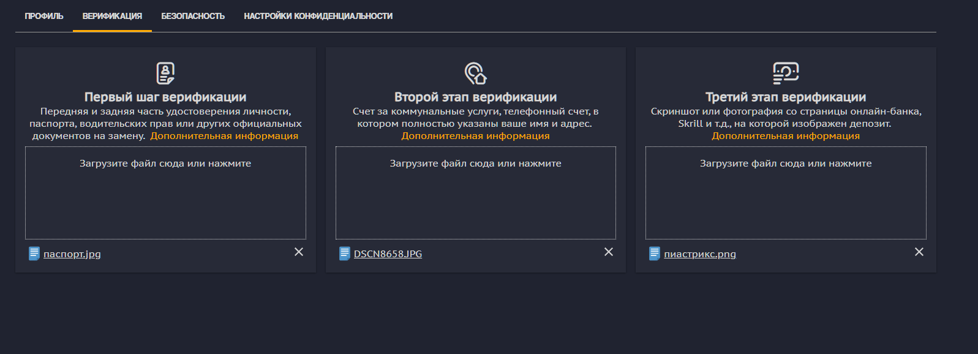This screenshot has height=354, width=978.
Task: Click file icon next to DSCN8658.JPG
Action: point(345,254)
